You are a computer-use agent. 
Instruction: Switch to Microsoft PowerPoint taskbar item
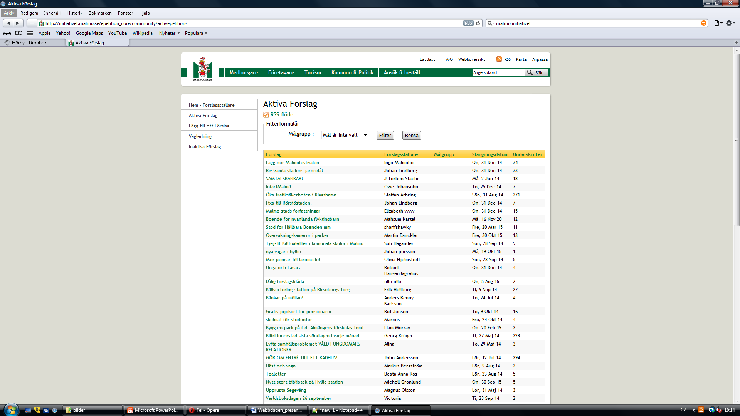154,410
